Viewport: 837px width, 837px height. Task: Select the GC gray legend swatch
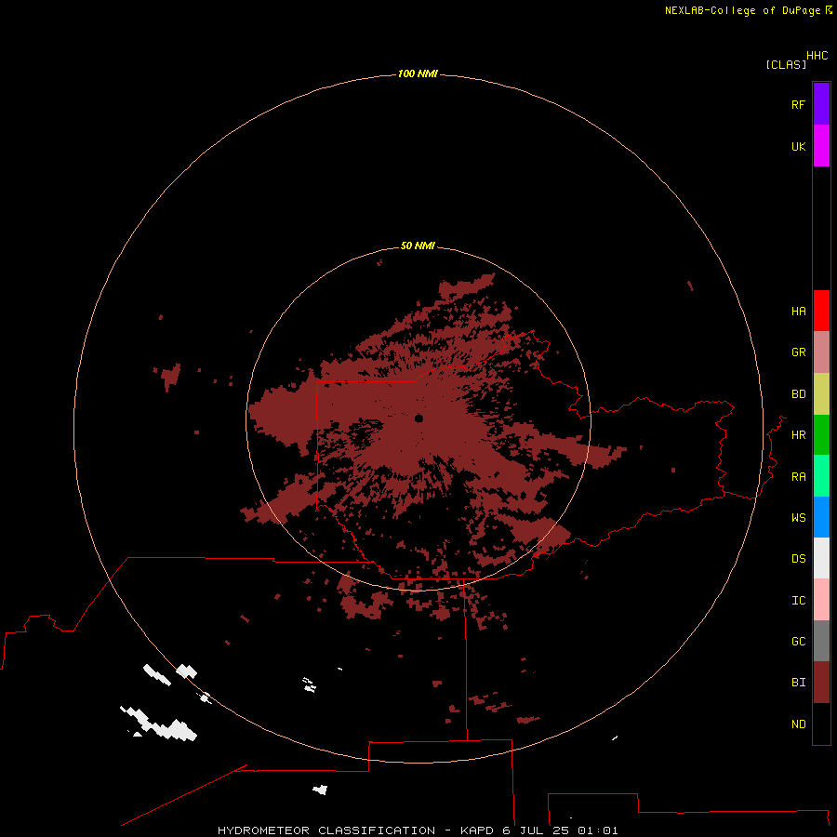[821, 641]
